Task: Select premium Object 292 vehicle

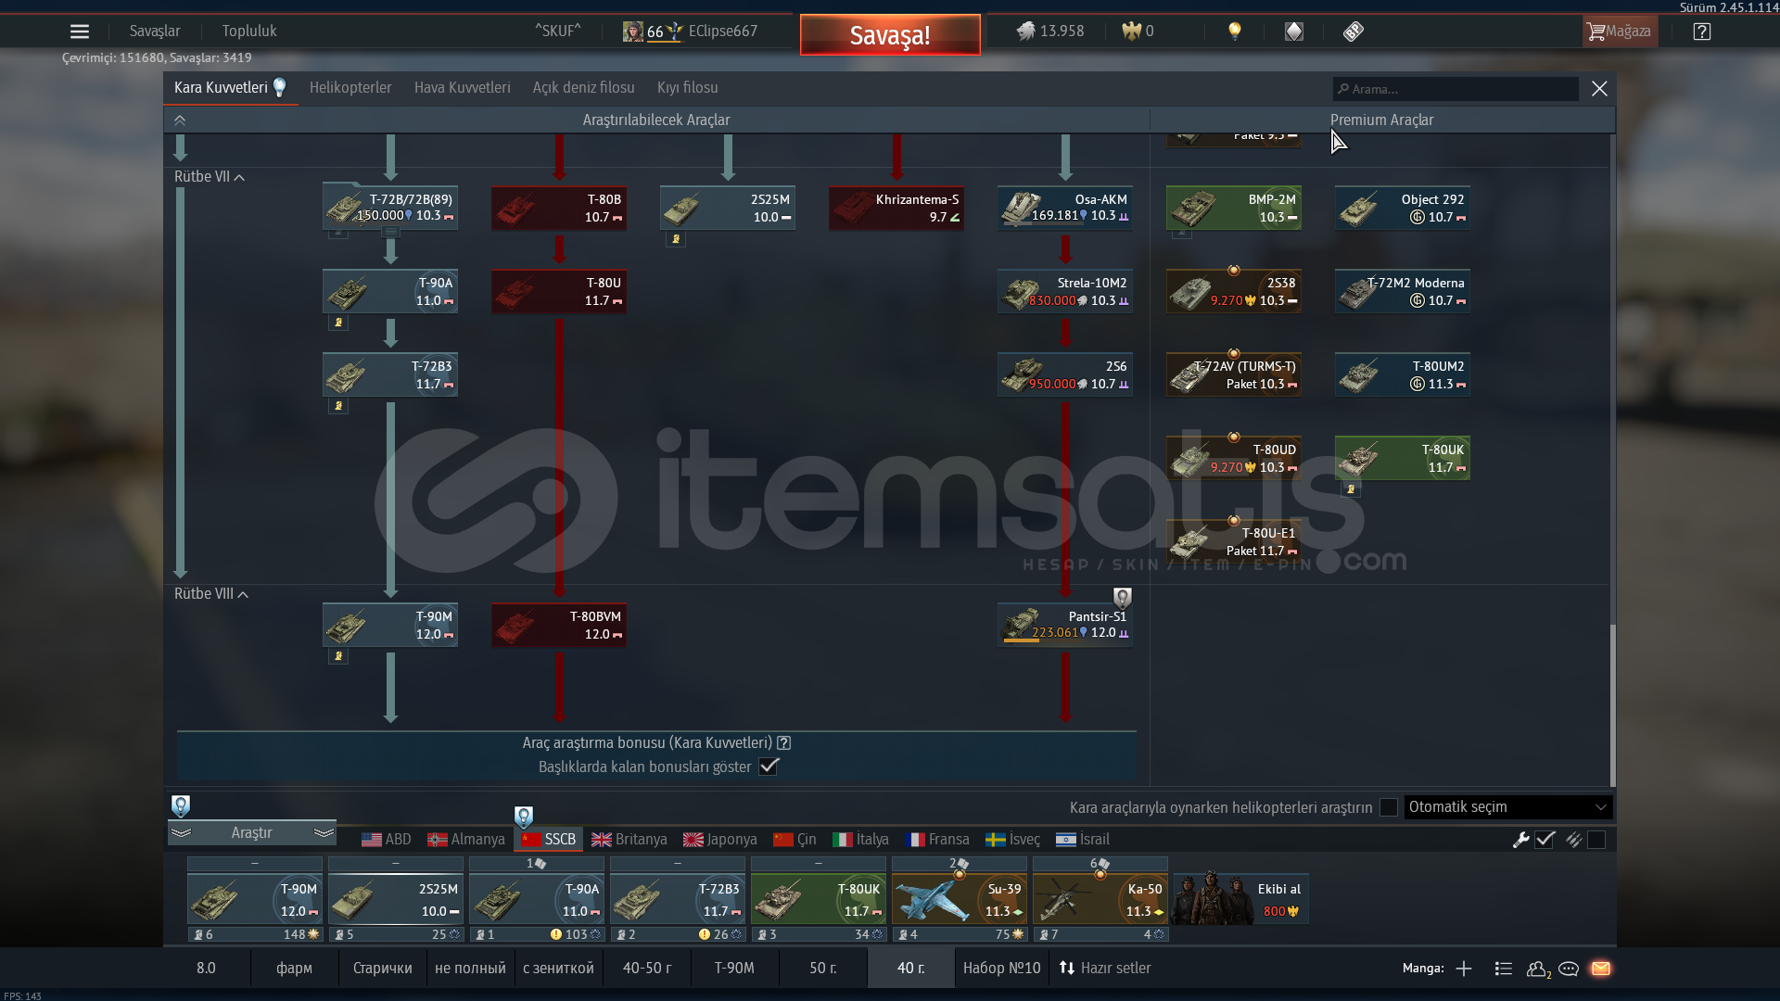Action: click(x=1403, y=208)
